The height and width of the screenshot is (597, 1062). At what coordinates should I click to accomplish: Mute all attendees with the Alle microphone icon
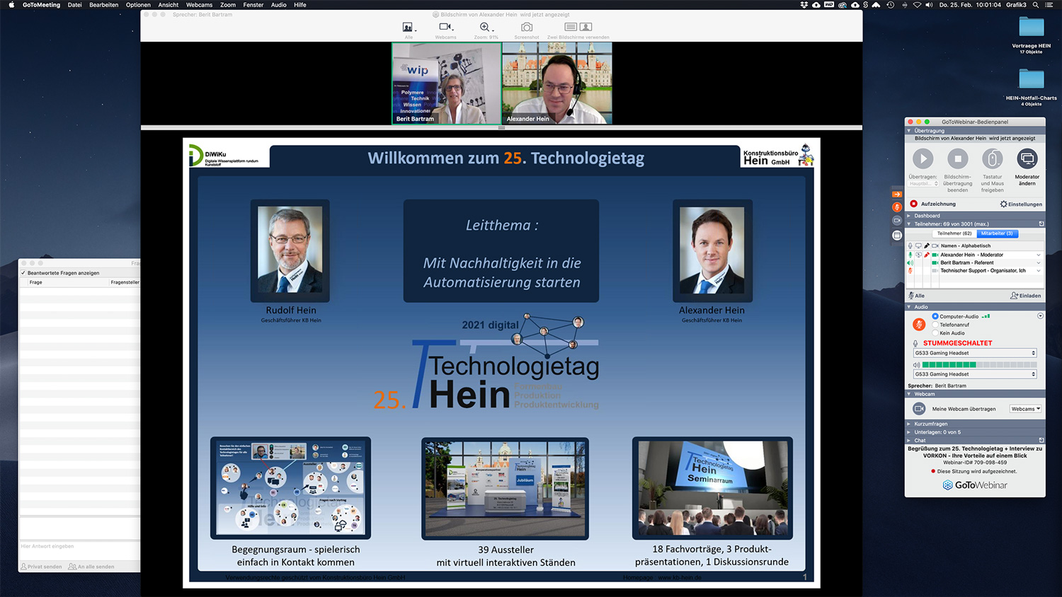pyautogui.click(x=911, y=296)
